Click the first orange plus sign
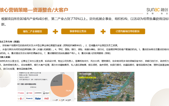 (55, 32)
